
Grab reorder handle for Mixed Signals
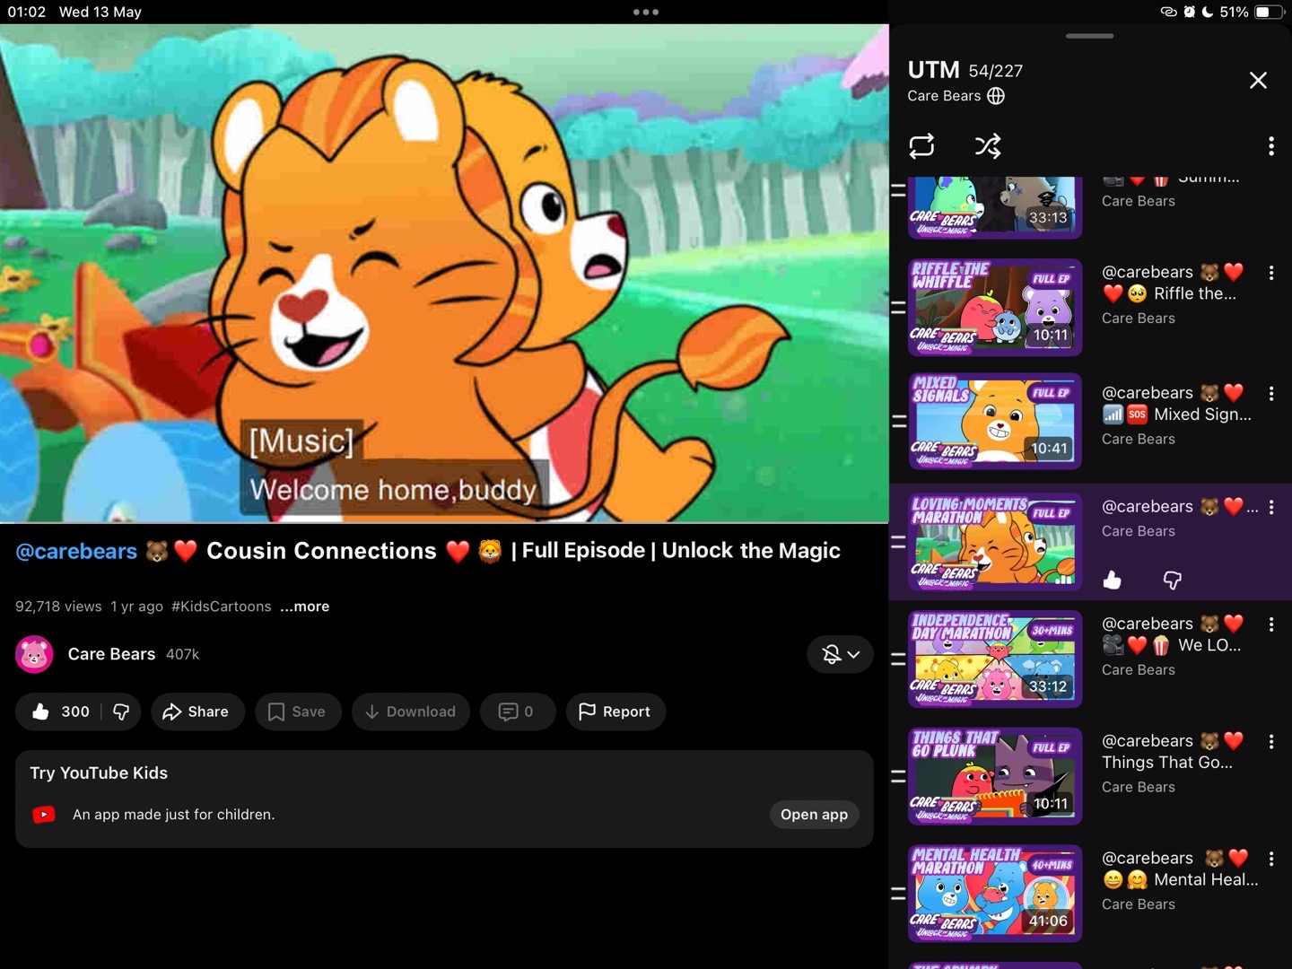(898, 421)
